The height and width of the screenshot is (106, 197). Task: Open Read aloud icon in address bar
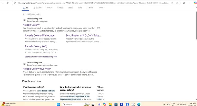[x=172, y=3]
